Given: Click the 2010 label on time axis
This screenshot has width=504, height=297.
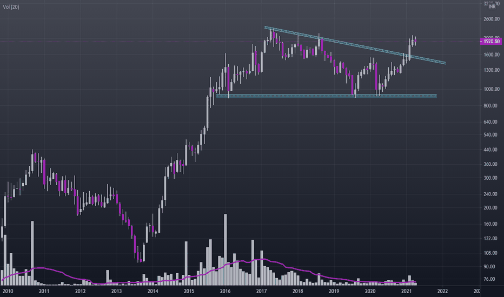Looking at the screenshot, I should (x=8, y=291).
